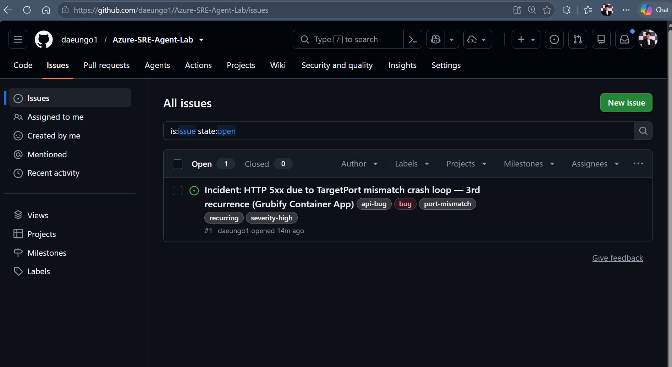Open Views in the sidebar
The height and width of the screenshot is (367, 672).
(x=70, y=215)
